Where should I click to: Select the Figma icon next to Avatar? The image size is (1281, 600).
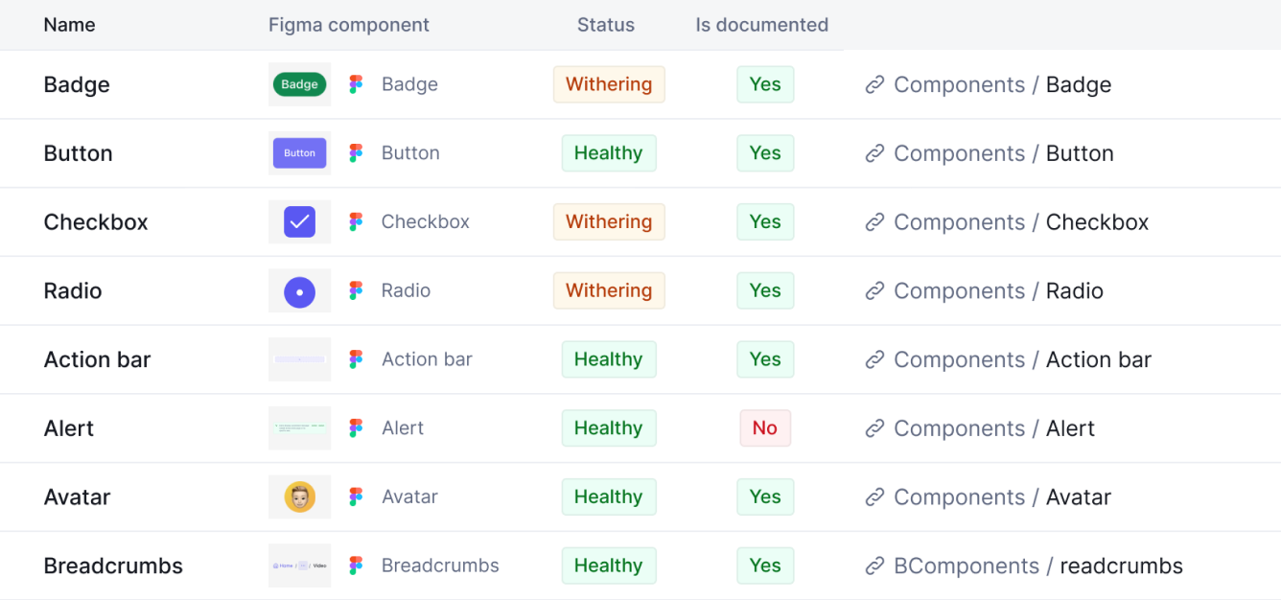pos(355,496)
